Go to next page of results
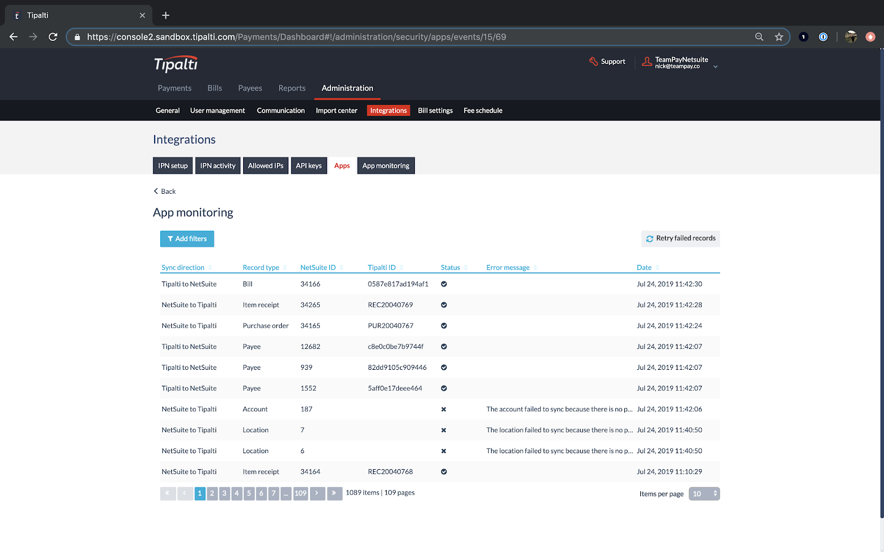The width and height of the screenshot is (884, 552). point(317,493)
